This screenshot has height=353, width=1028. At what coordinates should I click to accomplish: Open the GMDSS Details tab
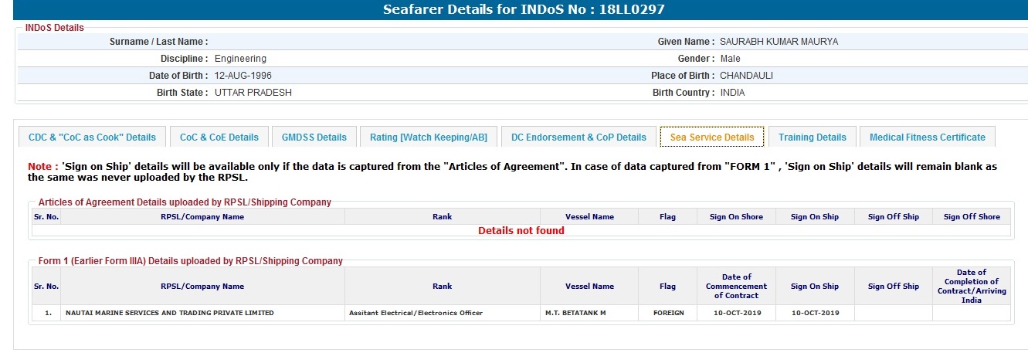(x=314, y=137)
